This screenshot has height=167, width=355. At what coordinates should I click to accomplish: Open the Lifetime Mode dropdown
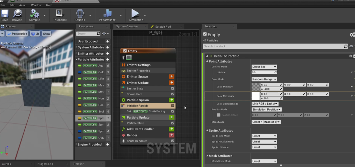[x=264, y=67]
